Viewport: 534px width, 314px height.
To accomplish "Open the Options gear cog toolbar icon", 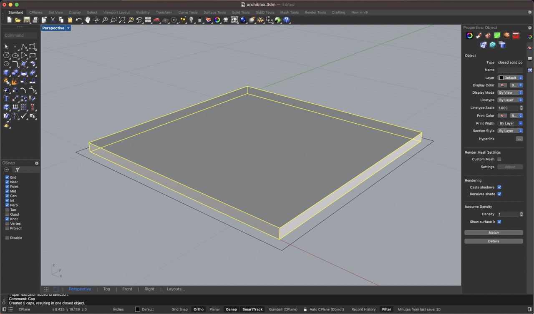I will coord(260,20).
